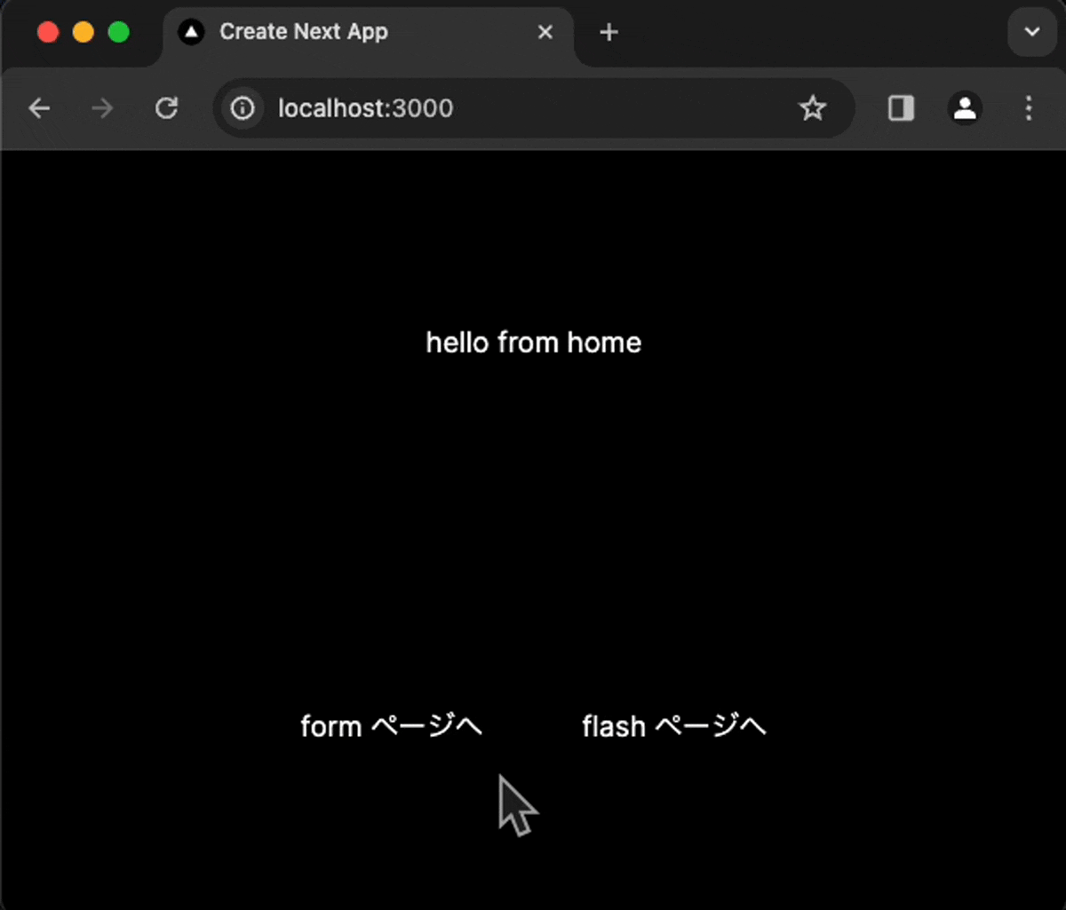Click the Next.js favicon on the tab

(x=191, y=31)
